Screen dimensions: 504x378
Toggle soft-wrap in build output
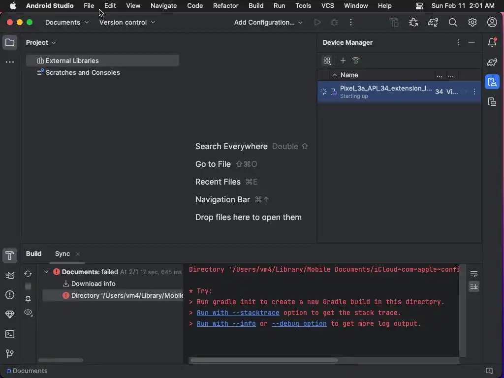pyautogui.click(x=474, y=274)
